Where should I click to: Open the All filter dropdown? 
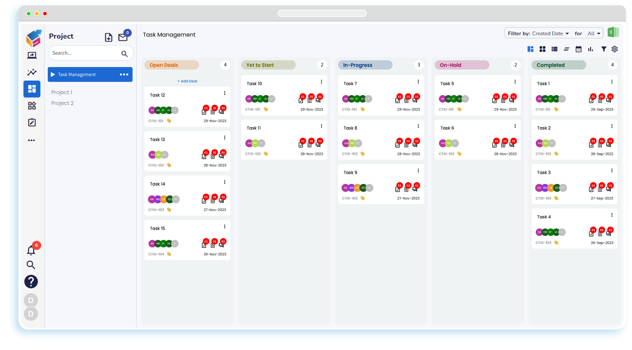(x=593, y=33)
